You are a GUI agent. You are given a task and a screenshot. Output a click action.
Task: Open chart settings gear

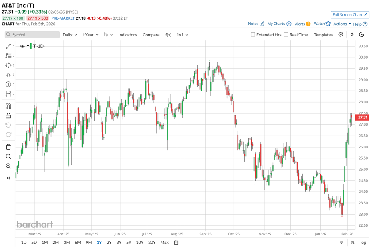(341, 35)
